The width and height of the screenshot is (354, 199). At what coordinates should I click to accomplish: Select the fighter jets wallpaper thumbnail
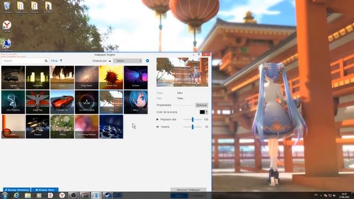tap(38, 127)
